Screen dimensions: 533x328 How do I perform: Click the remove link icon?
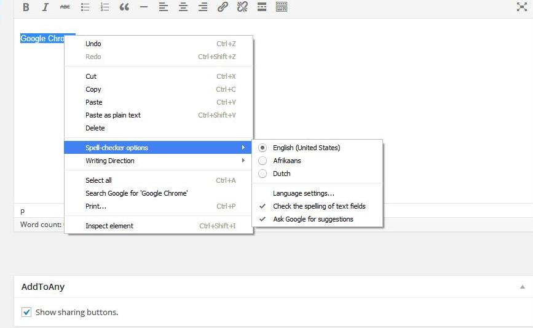(x=242, y=7)
